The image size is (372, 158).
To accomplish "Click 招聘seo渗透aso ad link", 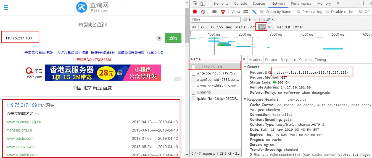I will click(x=103, y=52).
